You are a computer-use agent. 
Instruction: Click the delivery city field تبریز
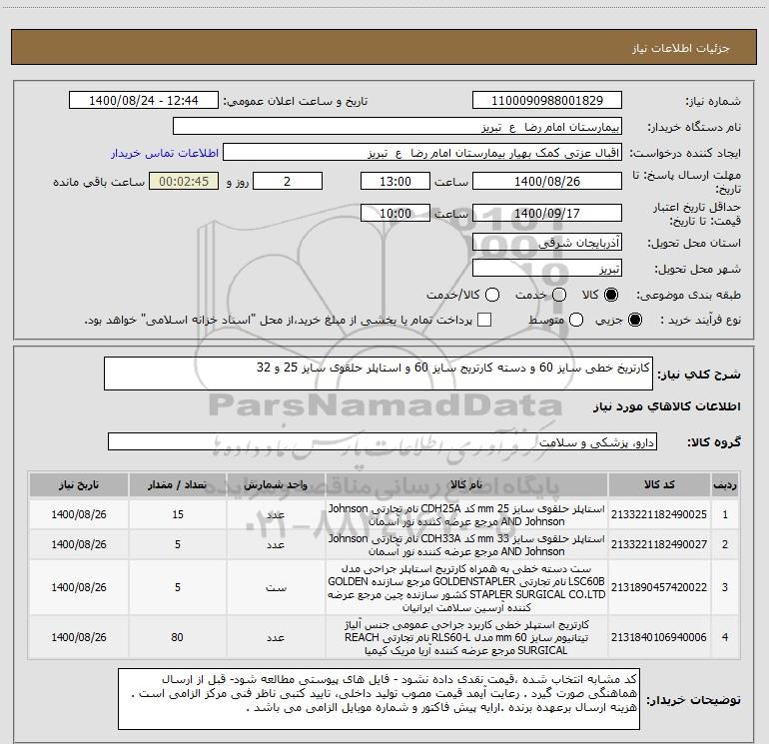[547, 269]
